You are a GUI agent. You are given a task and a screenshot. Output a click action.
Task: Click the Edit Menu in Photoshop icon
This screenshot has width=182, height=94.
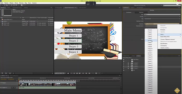pyautogui.click(x=19, y=5)
